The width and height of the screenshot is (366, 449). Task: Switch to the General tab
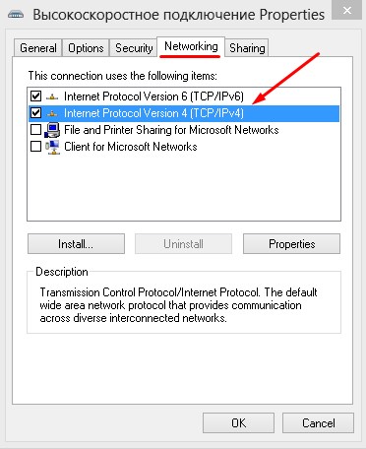[x=38, y=48]
